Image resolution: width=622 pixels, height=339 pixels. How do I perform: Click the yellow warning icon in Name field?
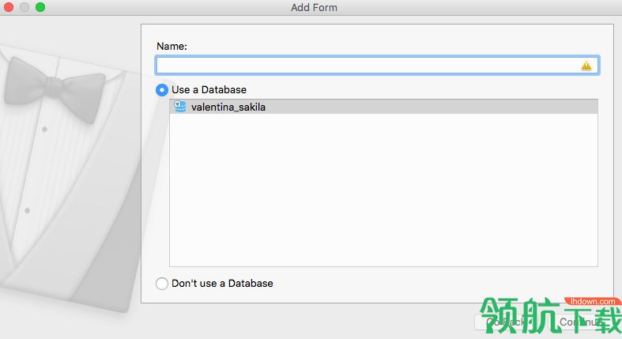[x=586, y=66]
